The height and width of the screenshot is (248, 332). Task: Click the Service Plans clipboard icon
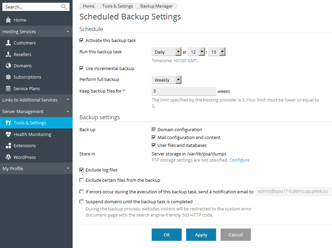point(9,88)
